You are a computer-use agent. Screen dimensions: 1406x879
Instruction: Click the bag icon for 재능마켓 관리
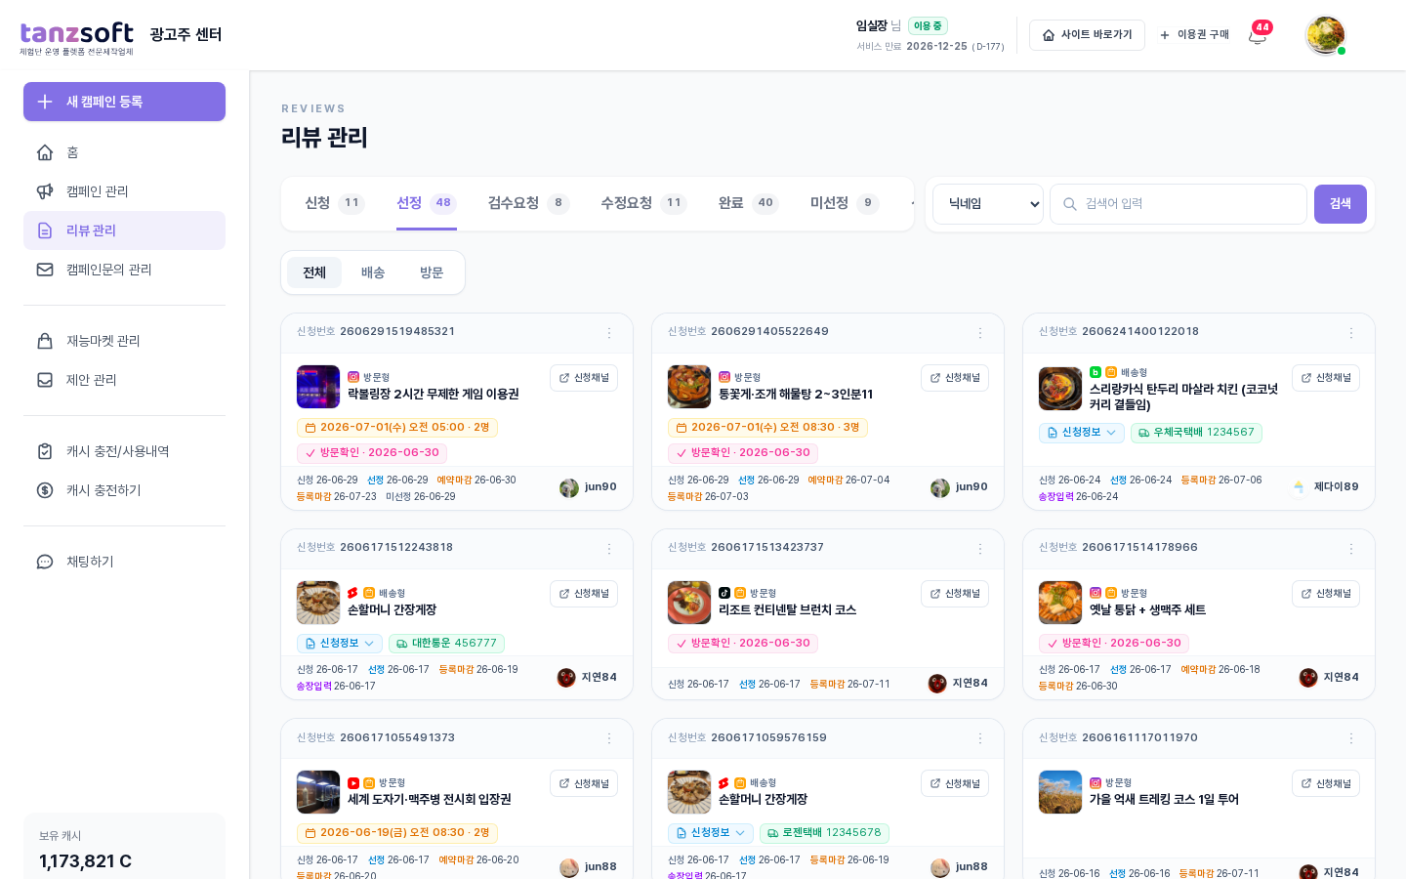pos(45,341)
